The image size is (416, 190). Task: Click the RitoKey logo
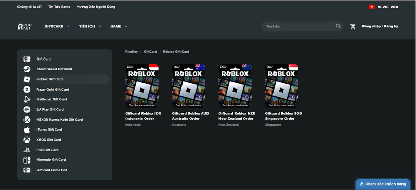click(24, 26)
